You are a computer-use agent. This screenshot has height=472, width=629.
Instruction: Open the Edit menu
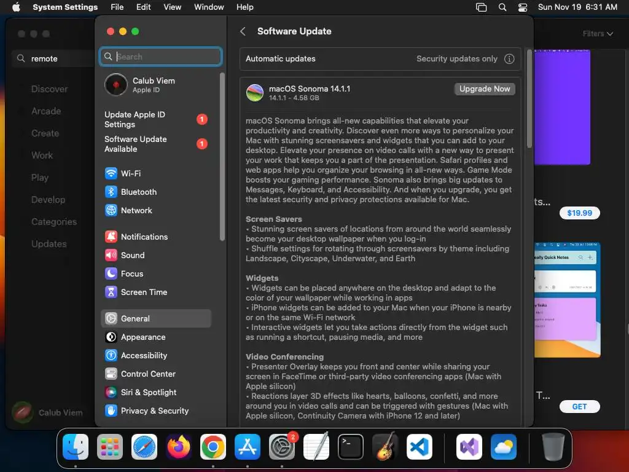pos(143,7)
